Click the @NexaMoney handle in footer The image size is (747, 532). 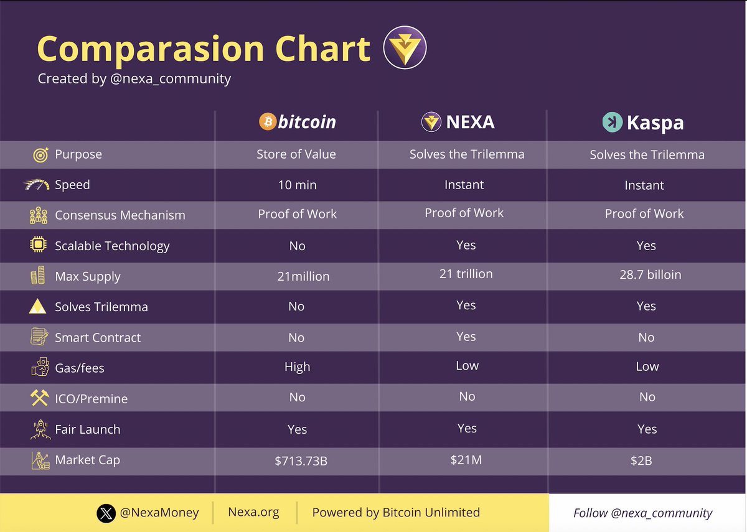(160, 513)
